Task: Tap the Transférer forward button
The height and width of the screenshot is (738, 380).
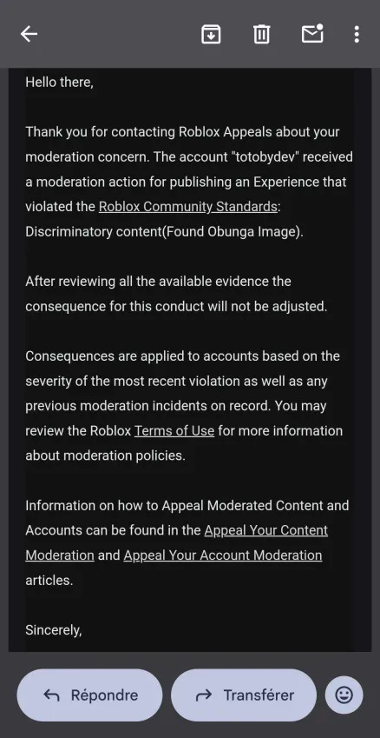Action: [244, 695]
